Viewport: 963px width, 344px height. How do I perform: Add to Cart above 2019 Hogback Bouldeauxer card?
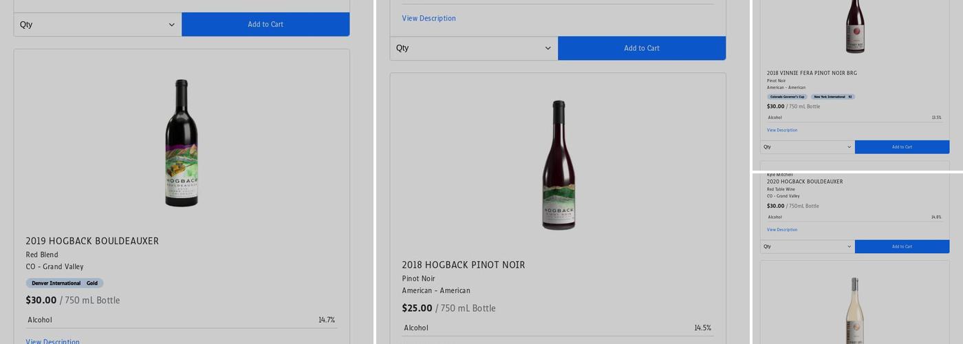pos(266,25)
